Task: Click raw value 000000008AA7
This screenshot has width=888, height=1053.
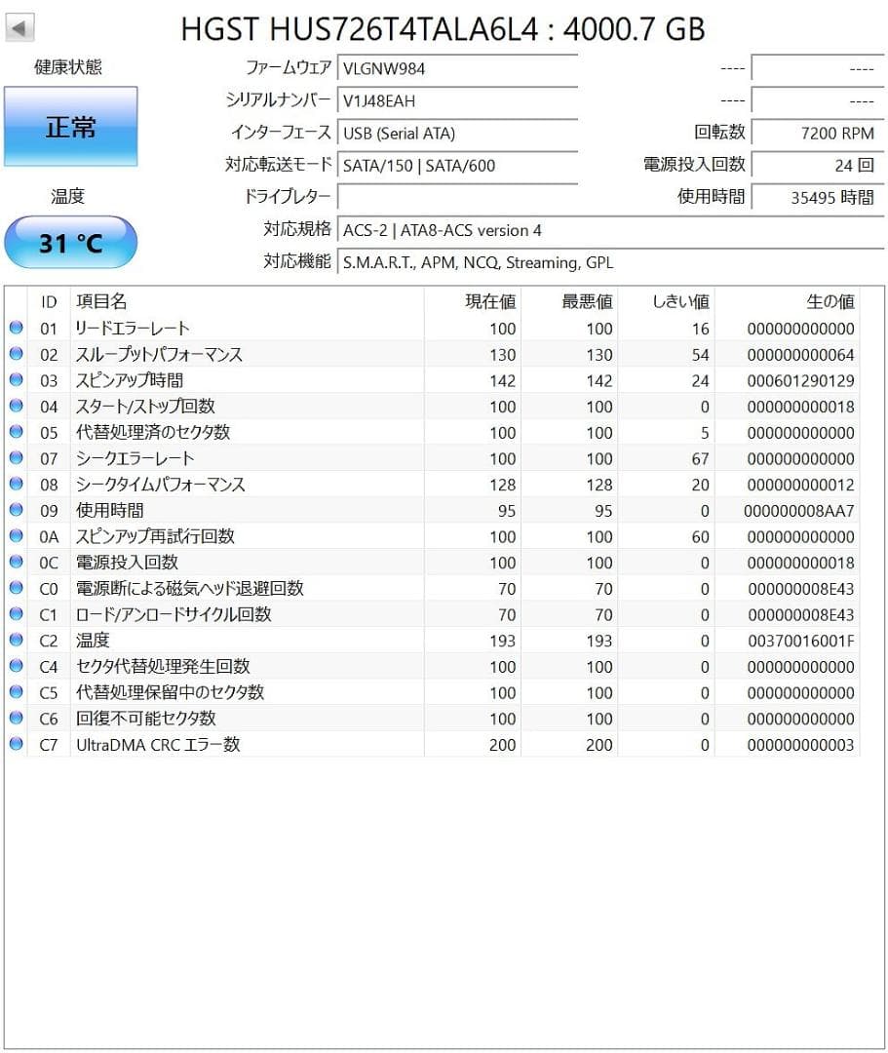Action: point(798,511)
